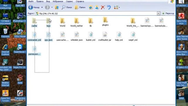The width and height of the screenshot is (188, 106).
Task: Select the bukkit.yml file
Action: pyautogui.click(x=91, y=37)
